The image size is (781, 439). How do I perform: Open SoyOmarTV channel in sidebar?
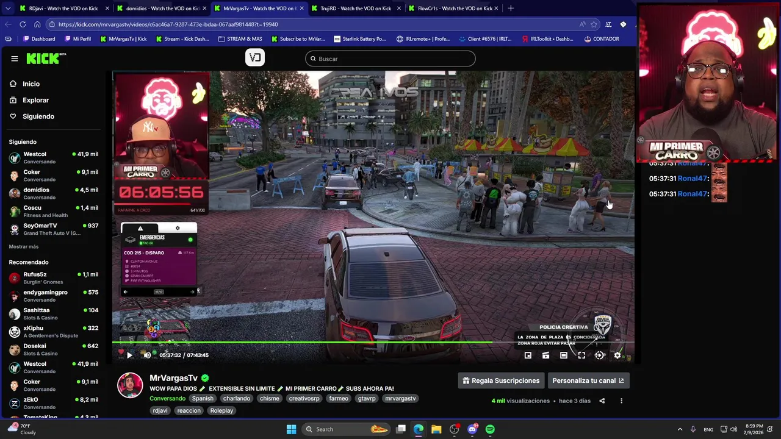pos(54,229)
